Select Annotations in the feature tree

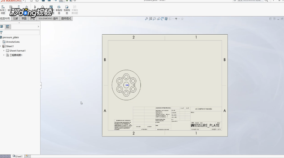(x=13, y=42)
